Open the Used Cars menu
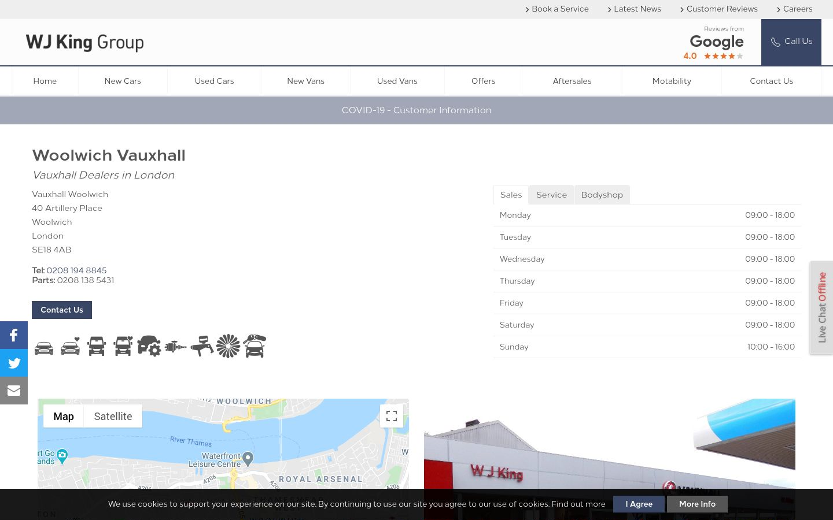Screen dimensions: 833x520 214,81
